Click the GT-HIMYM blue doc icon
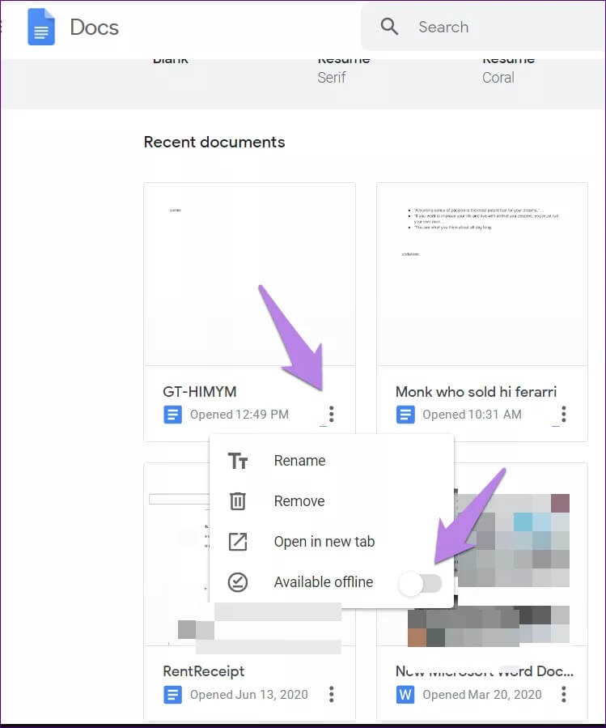606x728 pixels. (x=172, y=414)
